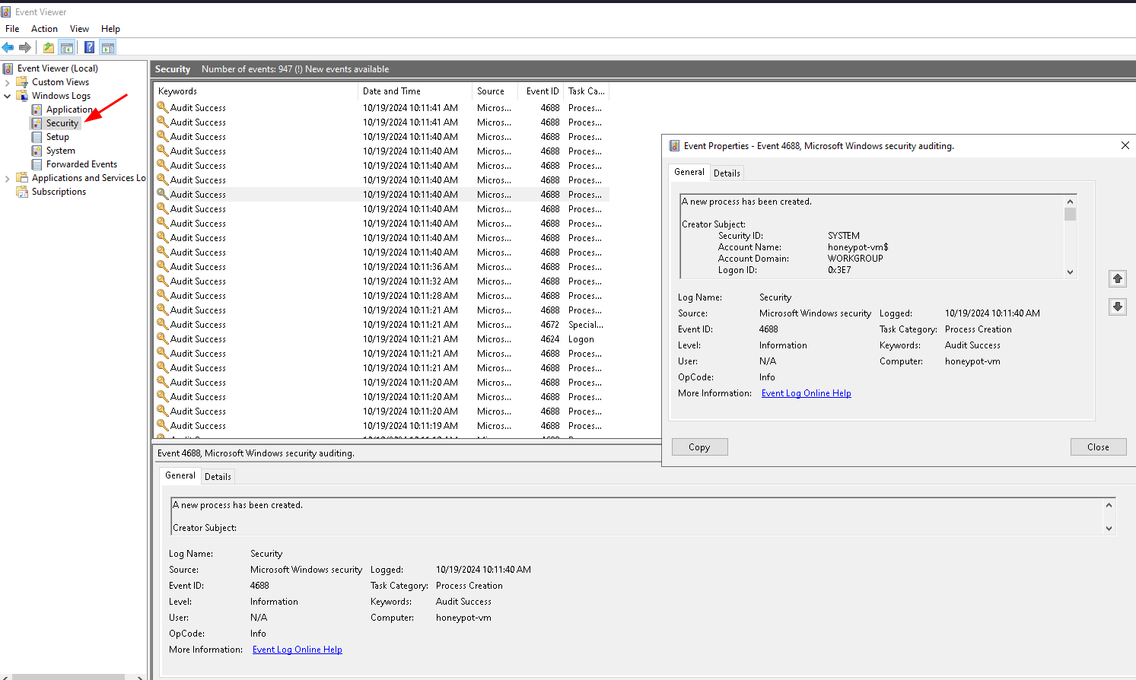Sort by the Keywords column header

[256, 91]
